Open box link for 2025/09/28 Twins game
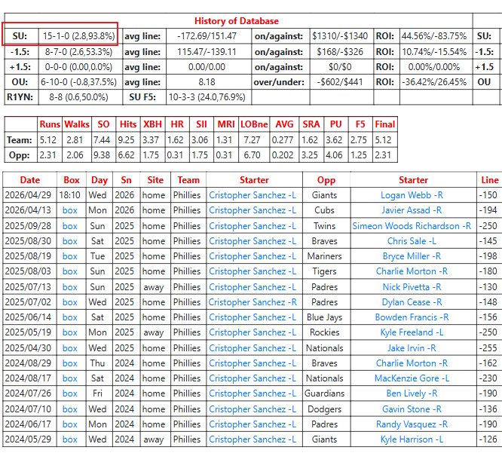Viewport: 502px width, 453px height. coord(70,226)
